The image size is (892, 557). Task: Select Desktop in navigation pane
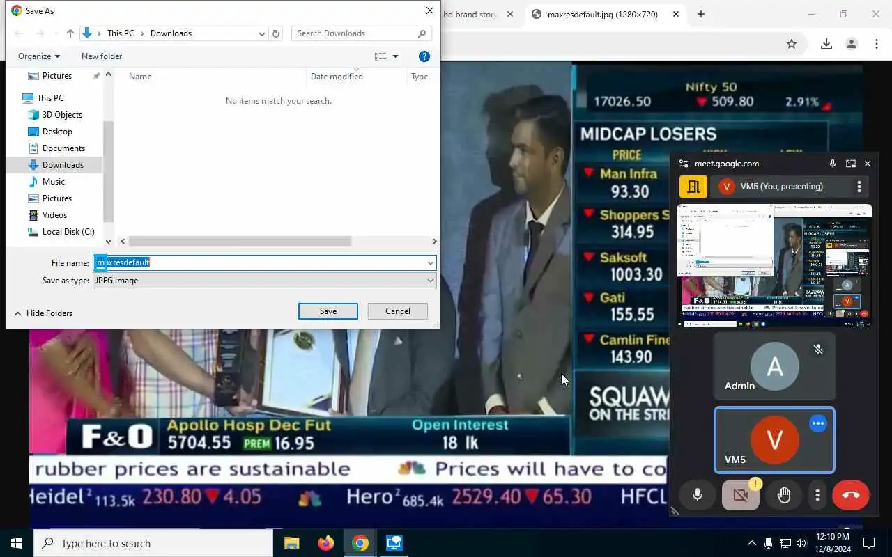click(57, 132)
